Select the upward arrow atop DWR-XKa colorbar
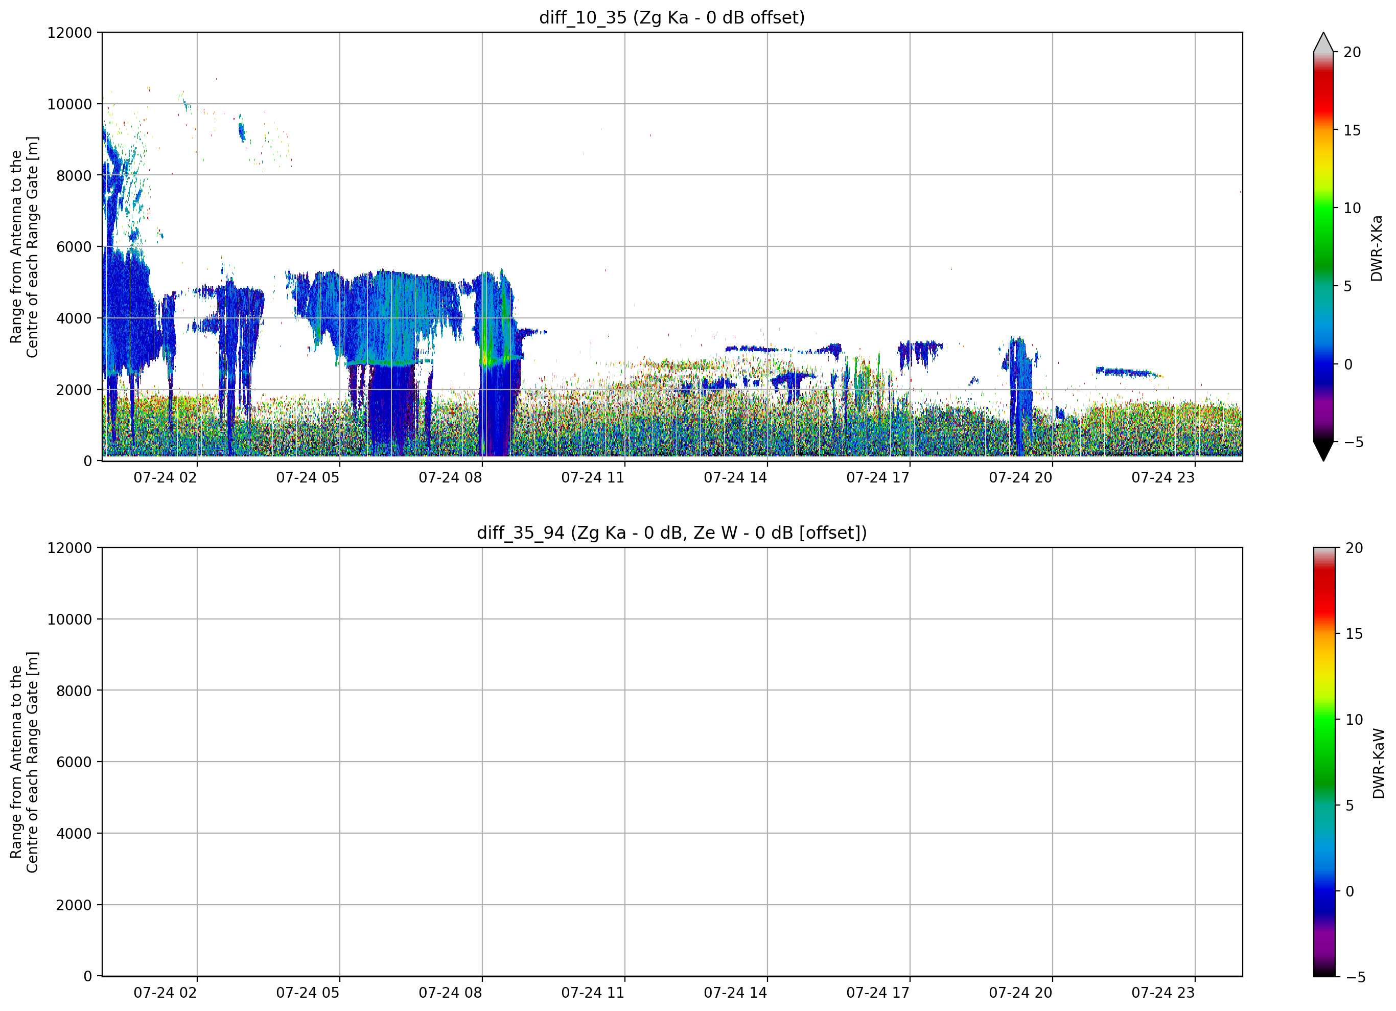1396x1011 pixels. (1323, 42)
